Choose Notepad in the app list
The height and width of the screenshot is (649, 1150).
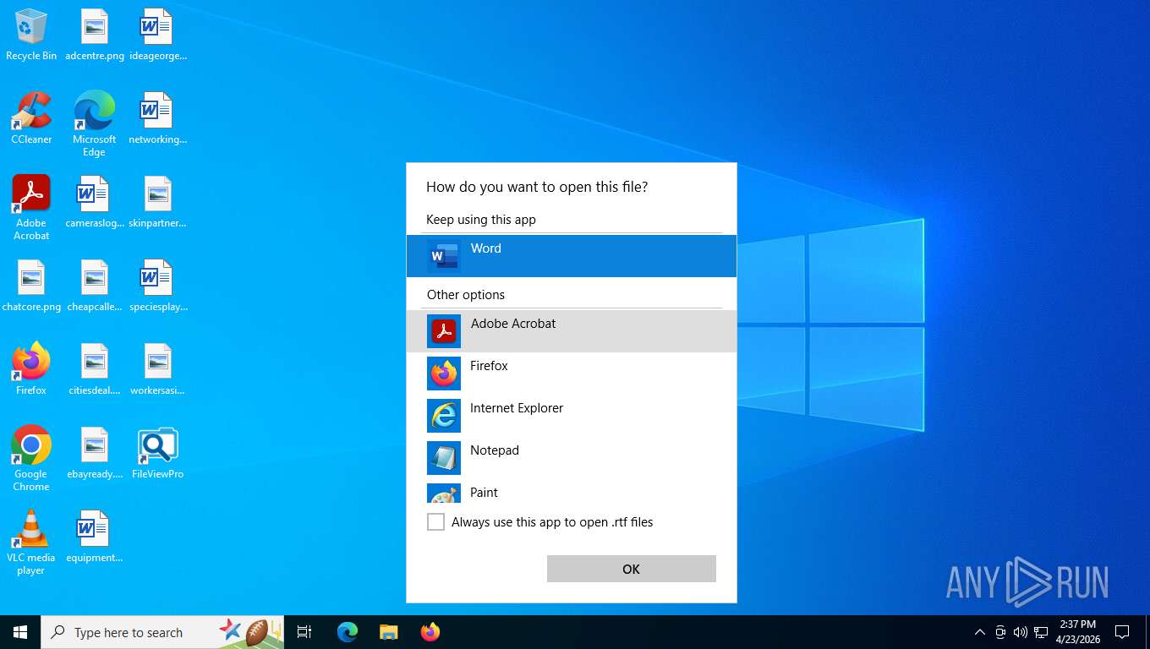coord(572,458)
